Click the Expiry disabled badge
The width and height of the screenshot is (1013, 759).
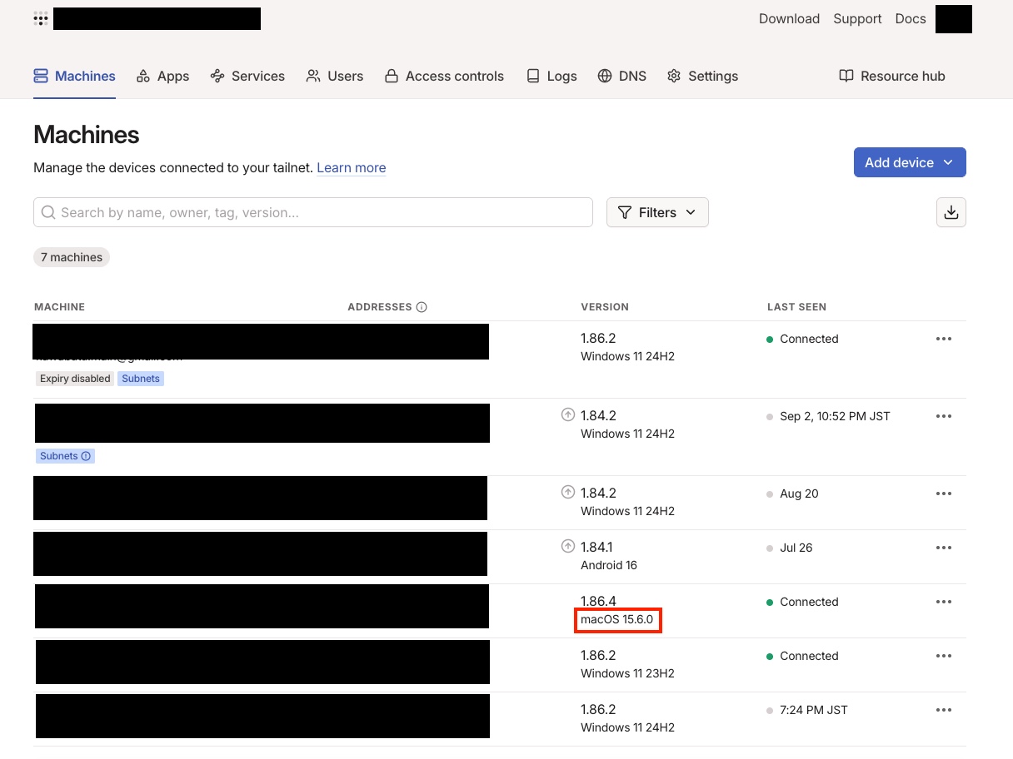click(x=74, y=378)
